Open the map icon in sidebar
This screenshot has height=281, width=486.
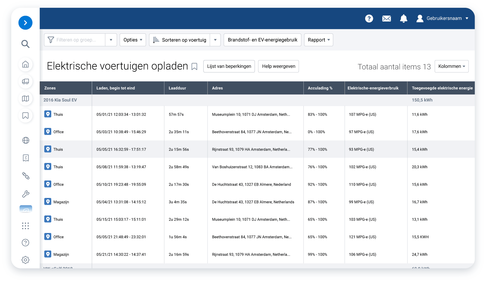click(x=25, y=99)
